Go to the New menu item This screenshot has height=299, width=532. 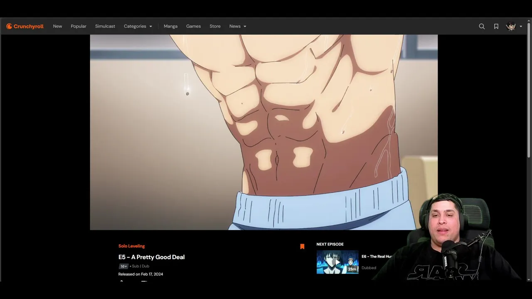[x=57, y=26]
